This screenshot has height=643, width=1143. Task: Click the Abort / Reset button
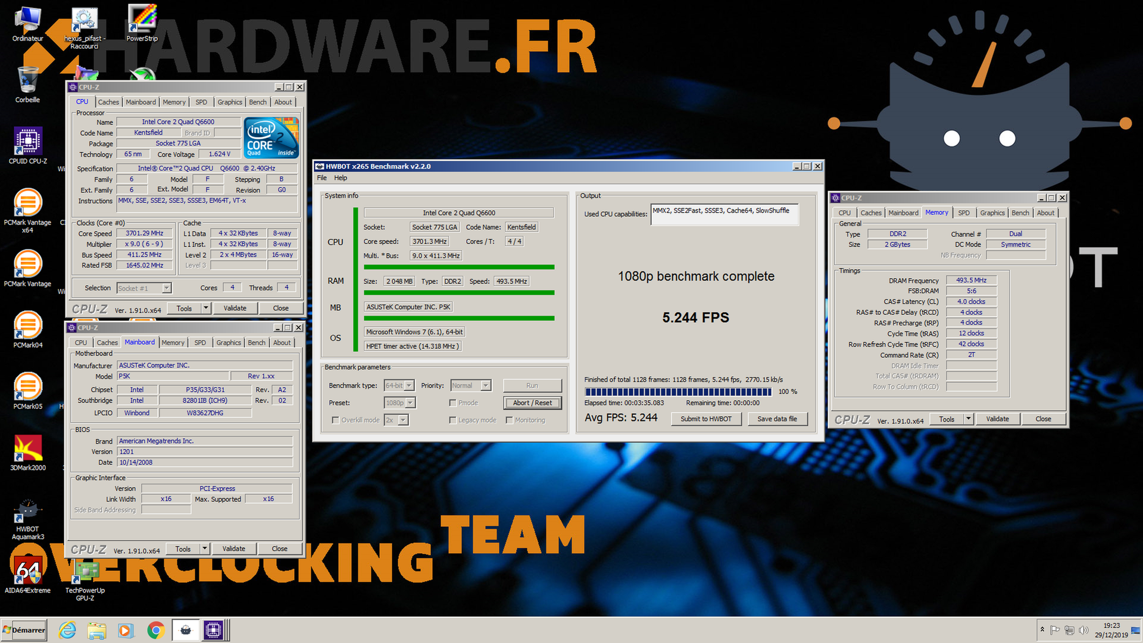532,403
